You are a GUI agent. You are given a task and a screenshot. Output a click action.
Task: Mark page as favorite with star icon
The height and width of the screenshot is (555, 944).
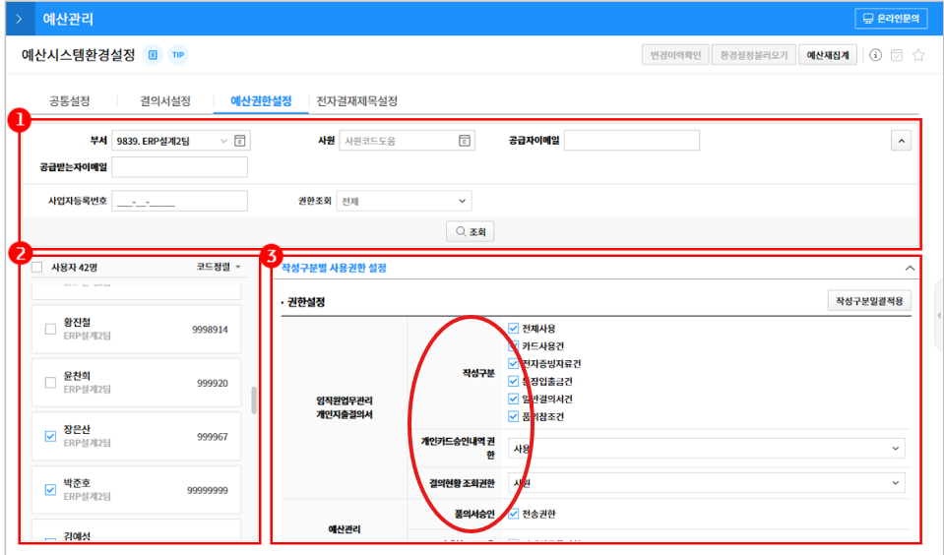(918, 55)
